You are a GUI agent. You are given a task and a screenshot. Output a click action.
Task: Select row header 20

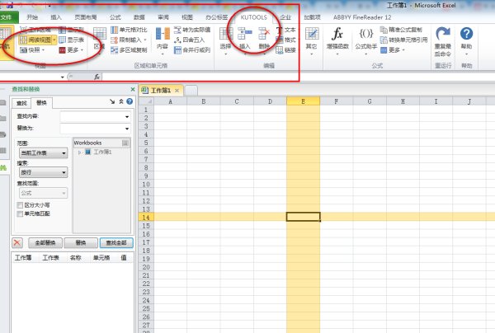click(146, 267)
